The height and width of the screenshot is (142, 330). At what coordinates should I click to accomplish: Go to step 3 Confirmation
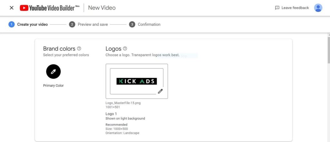(x=145, y=24)
